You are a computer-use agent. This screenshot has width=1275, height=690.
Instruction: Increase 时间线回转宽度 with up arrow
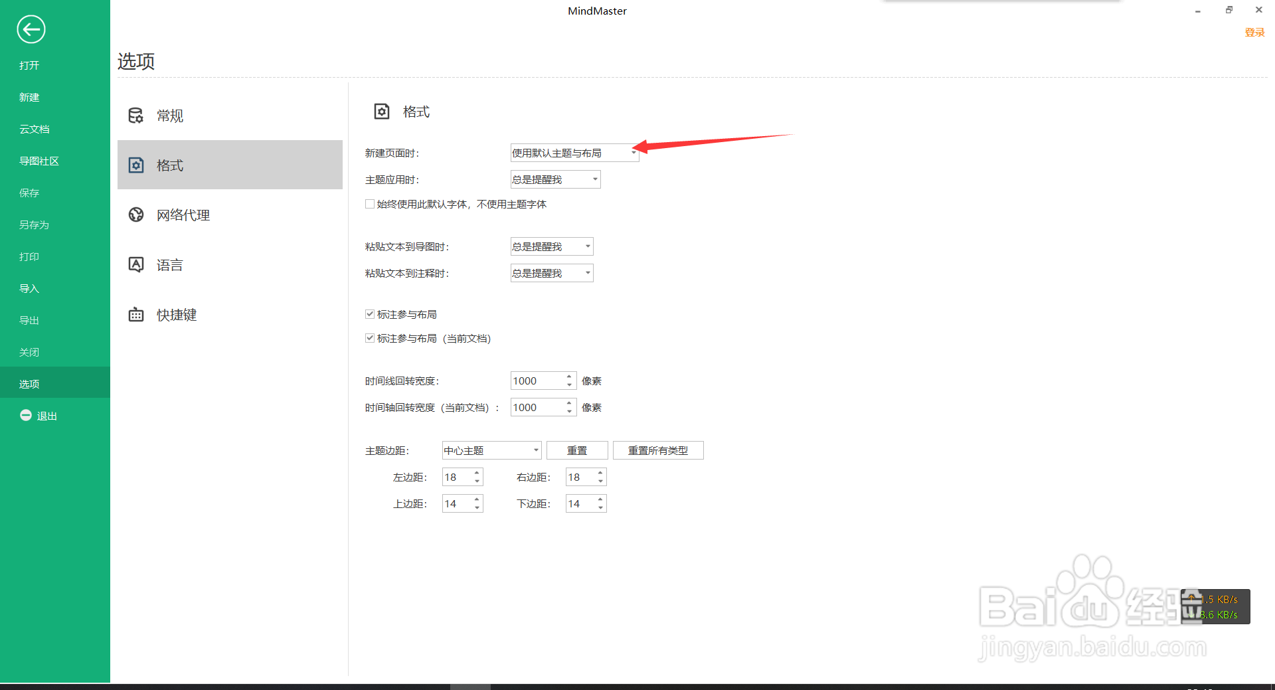point(569,377)
